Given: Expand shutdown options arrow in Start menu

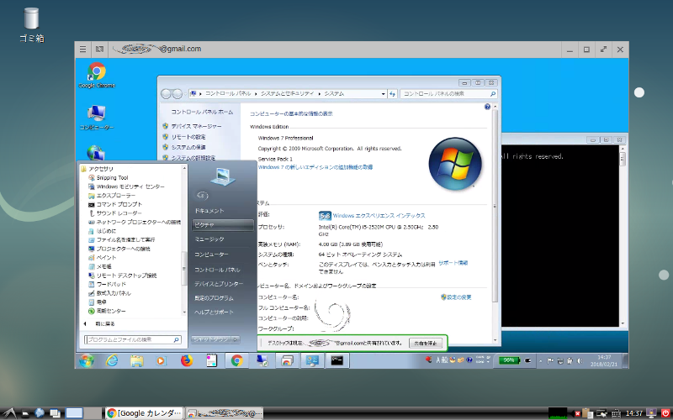Looking at the screenshot, I should 236,339.
